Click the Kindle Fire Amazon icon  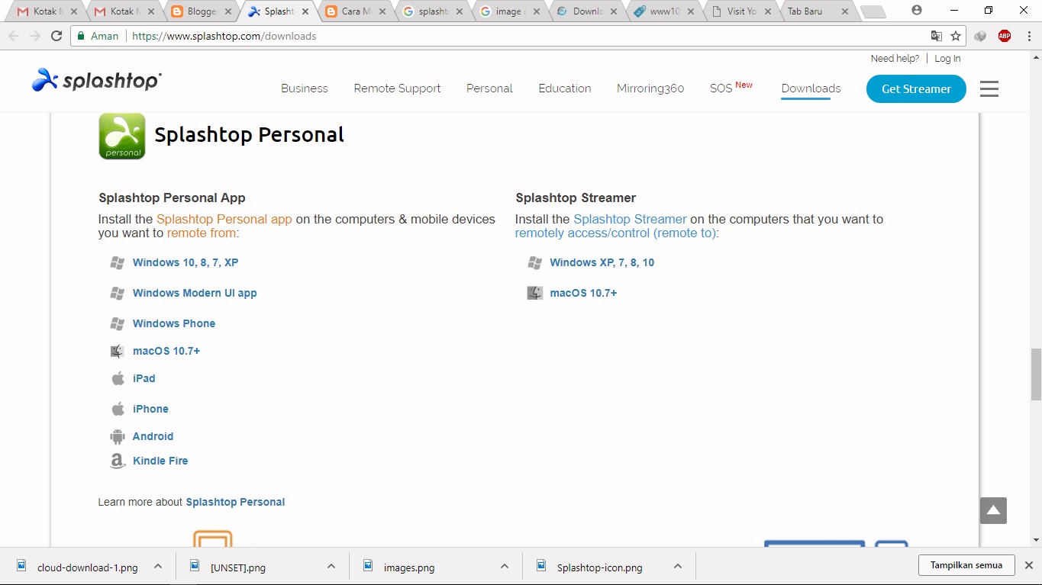coord(116,461)
